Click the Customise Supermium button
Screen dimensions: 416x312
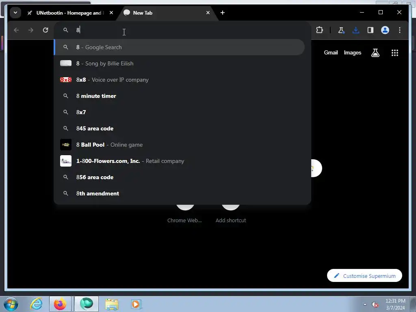(x=364, y=276)
